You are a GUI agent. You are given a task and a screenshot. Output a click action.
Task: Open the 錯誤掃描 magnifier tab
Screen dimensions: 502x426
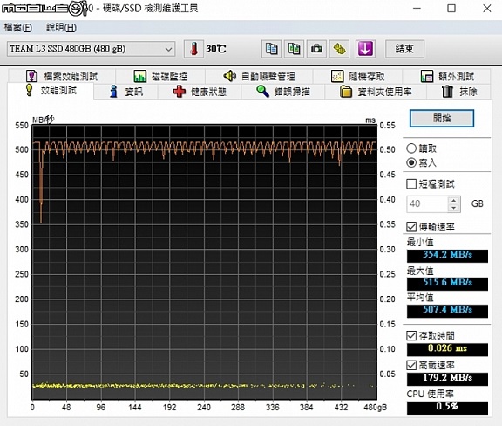[283, 92]
